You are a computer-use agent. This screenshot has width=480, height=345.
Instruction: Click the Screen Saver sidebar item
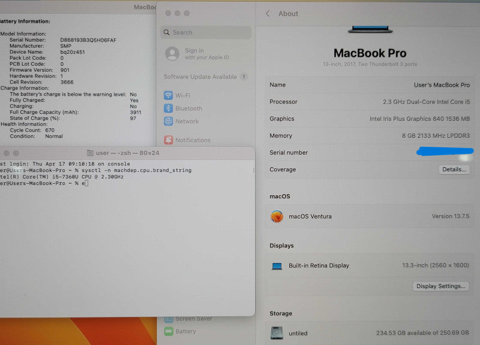click(x=188, y=319)
